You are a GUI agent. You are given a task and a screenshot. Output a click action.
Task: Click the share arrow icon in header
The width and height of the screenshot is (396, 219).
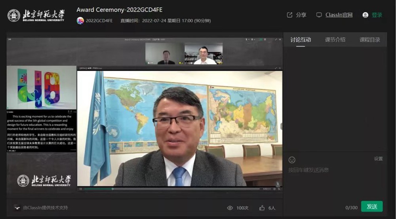[289, 15]
